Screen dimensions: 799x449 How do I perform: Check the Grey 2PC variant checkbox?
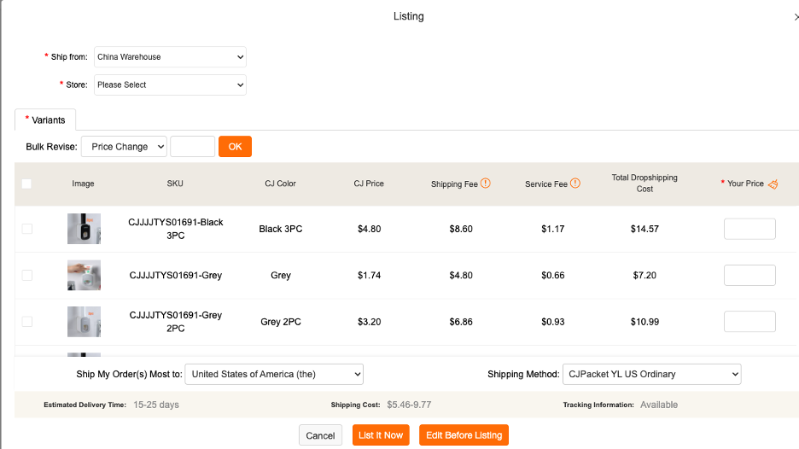(26, 322)
